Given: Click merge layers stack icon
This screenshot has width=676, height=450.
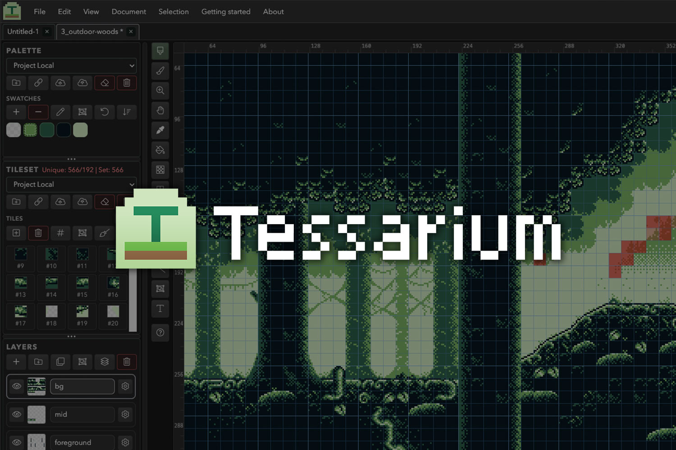Looking at the screenshot, I should click(x=105, y=362).
